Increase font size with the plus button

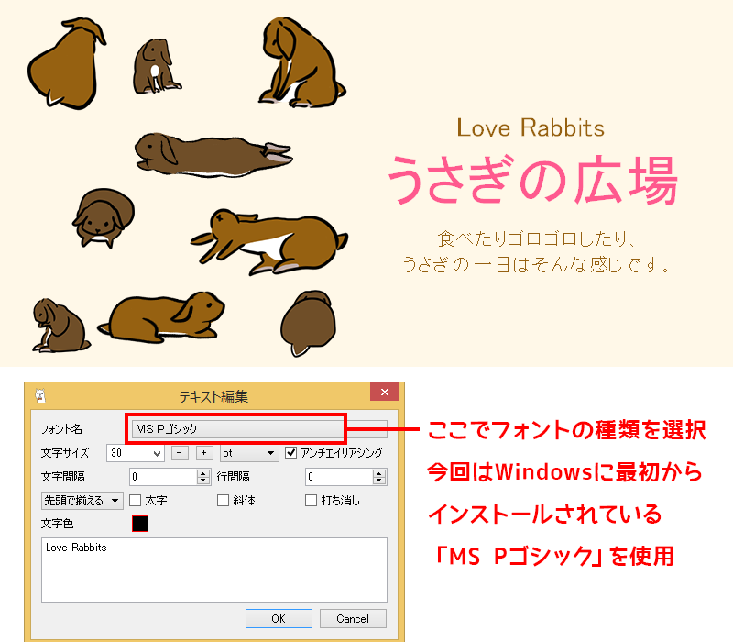203,453
